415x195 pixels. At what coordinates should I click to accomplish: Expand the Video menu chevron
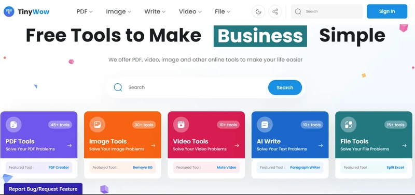pos(200,12)
